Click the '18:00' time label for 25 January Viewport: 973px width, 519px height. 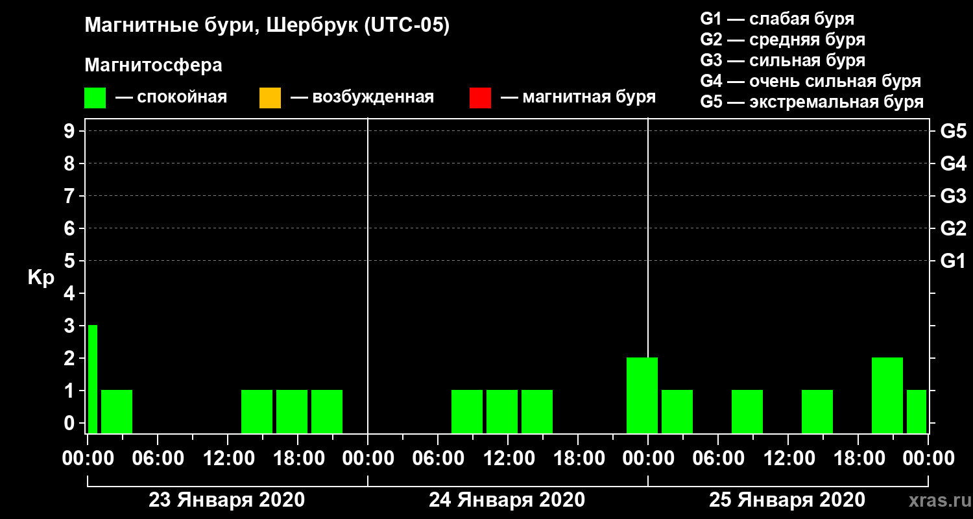tap(858, 458)
